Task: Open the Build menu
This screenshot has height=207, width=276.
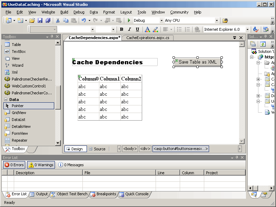Action: click(64, 12)
